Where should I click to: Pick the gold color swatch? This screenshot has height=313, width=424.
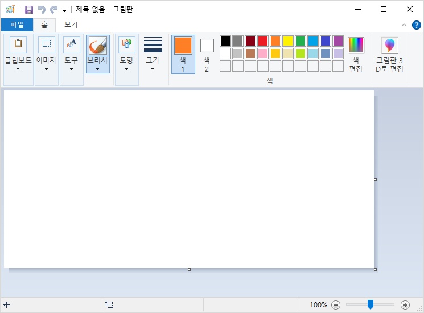(x=275, y=53)
